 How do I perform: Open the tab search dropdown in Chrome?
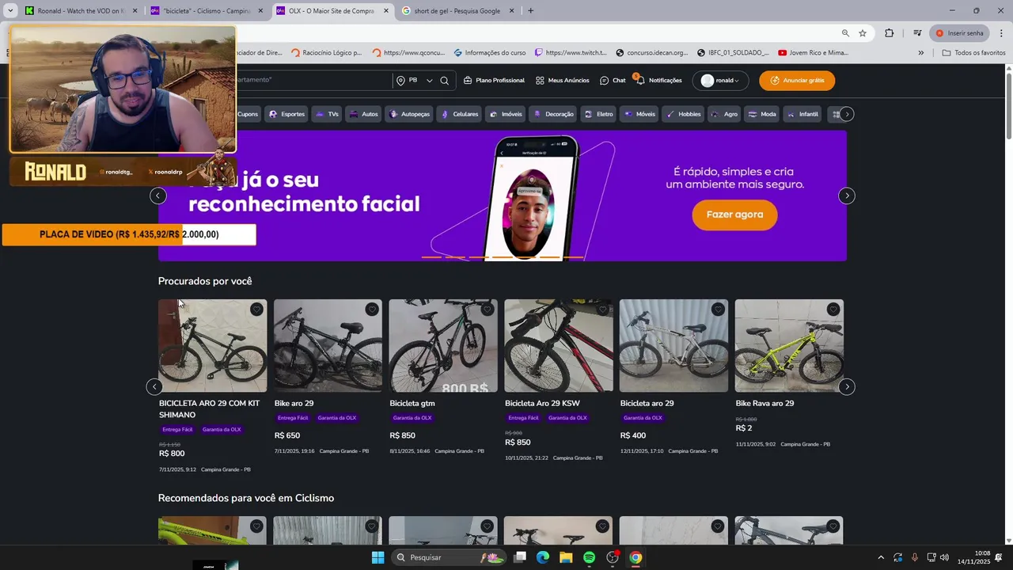pyautogui.click(x=10, y=11)
